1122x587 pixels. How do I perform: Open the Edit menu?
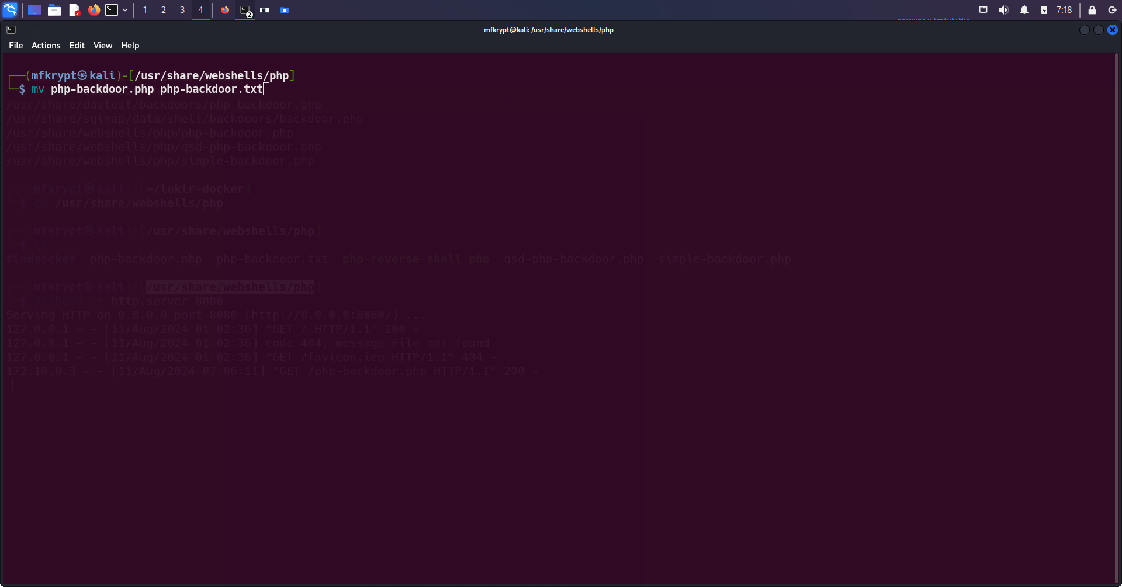(77, 46)
